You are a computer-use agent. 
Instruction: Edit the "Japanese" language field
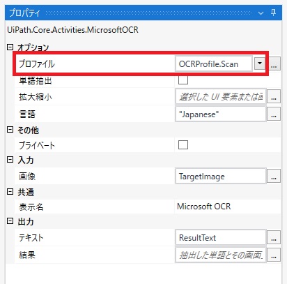[x=221, y=114]
